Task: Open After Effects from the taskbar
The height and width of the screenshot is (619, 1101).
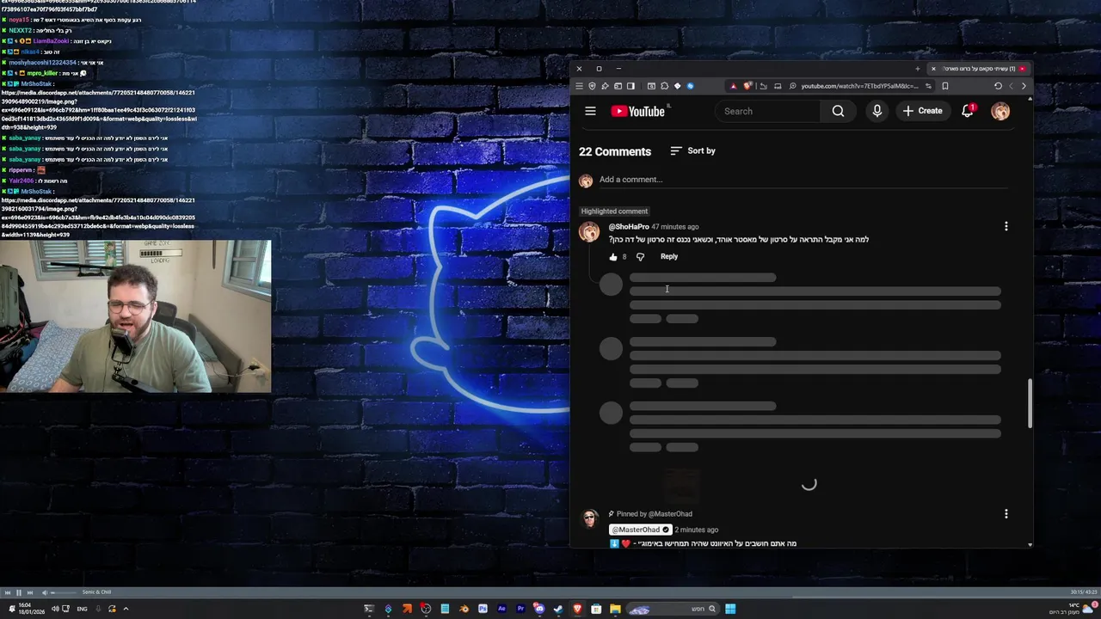Action: click(501, 609)
